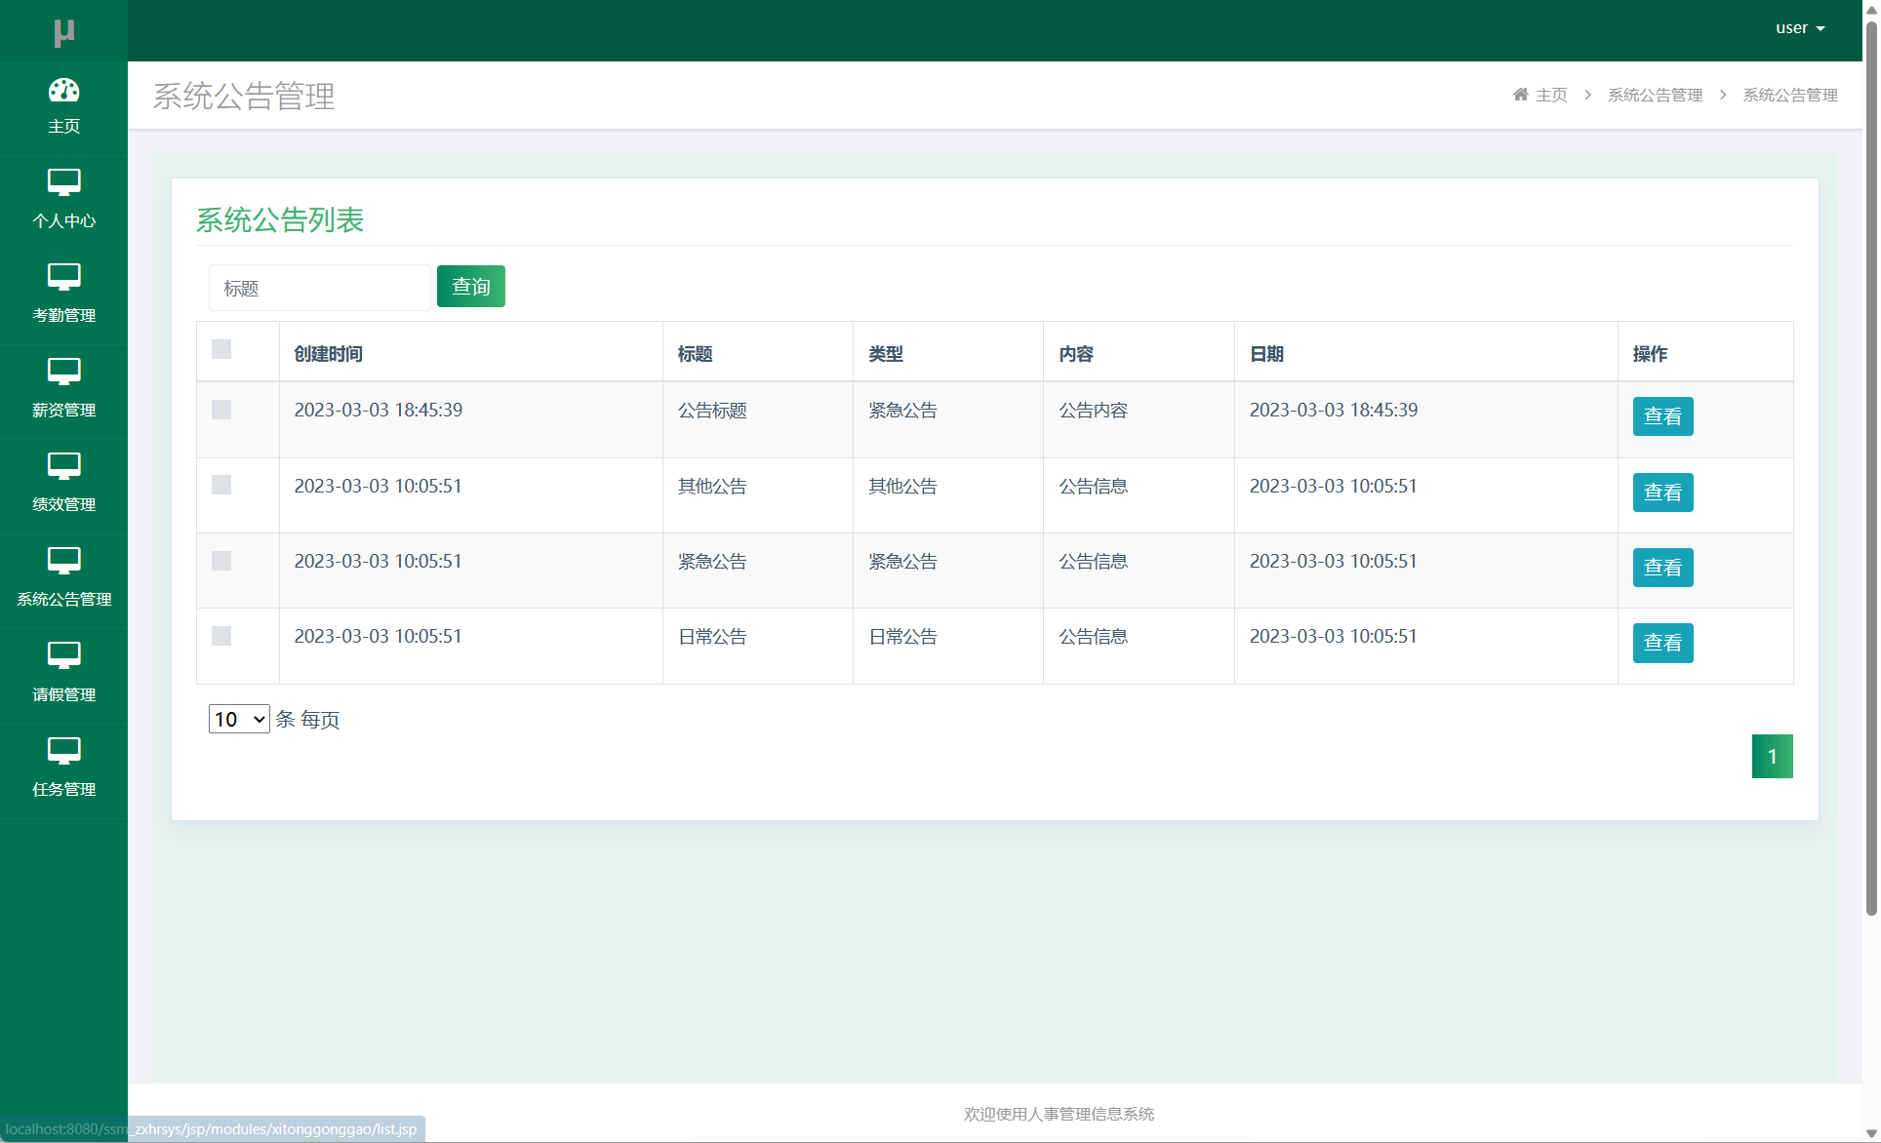Expand the user account menu
The image size is (1881, 1143).
(x=1799, y=28)
